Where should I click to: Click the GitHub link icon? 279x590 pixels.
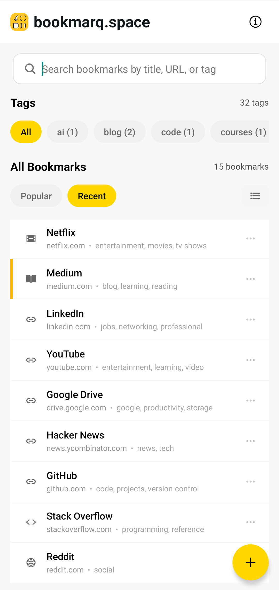coord(31,482)
